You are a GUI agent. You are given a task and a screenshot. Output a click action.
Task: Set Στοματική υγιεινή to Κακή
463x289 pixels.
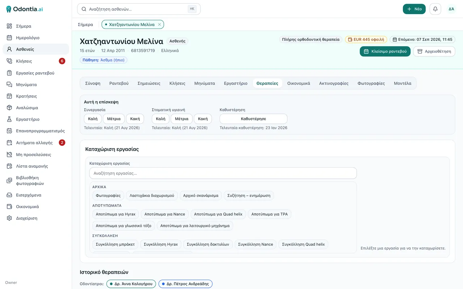(203, 119)
